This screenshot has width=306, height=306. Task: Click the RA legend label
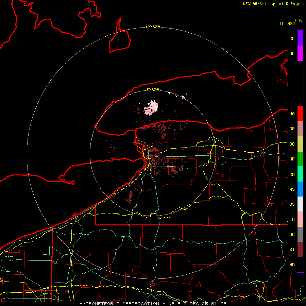pyautogui.click(x=292, y=174)
